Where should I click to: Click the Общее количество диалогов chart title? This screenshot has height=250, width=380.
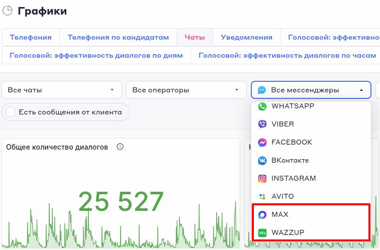pyautogui.click(x=57, y=147)
